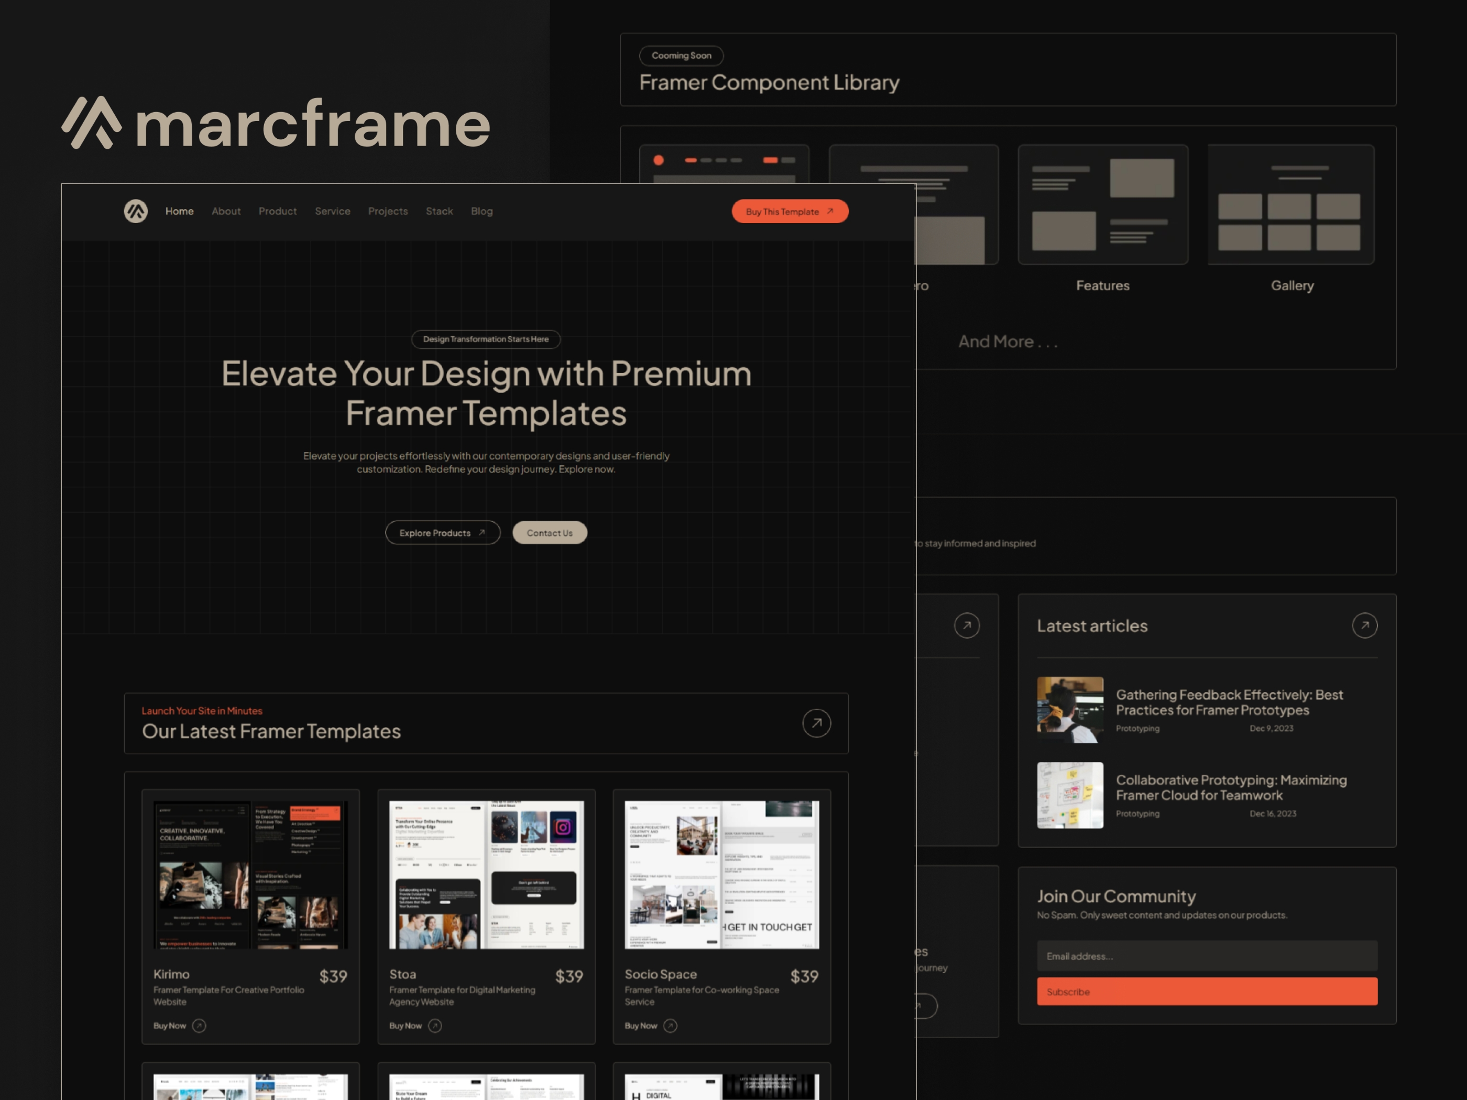
Task: Click the Buy Now arrow icon on Socio Space template
Action: pyautogui.click(x=670, y=1025)
